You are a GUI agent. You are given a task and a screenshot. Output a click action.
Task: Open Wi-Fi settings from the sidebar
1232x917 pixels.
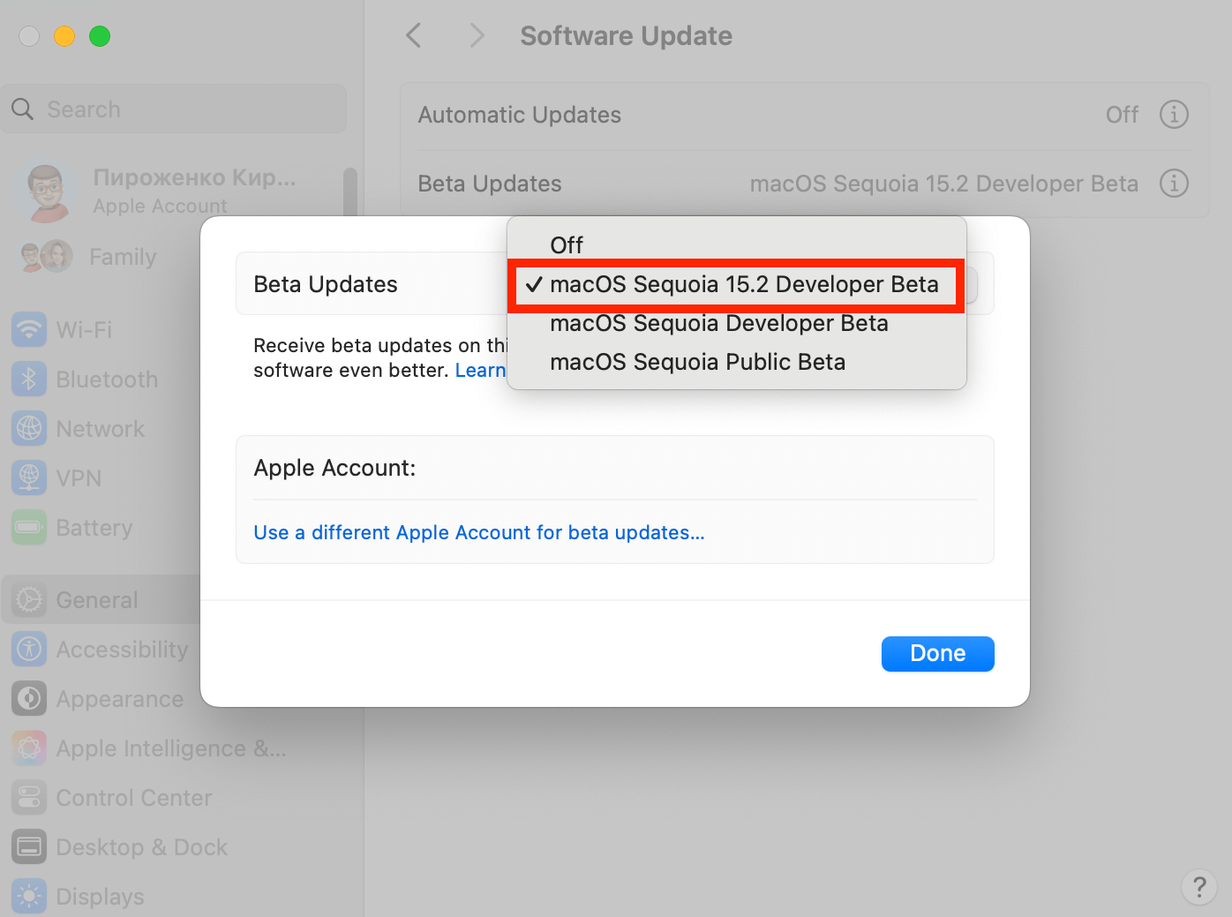(x=84, y=329)
